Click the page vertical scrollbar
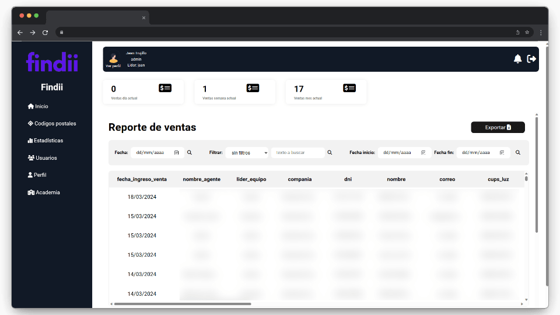 click(547, 165)
